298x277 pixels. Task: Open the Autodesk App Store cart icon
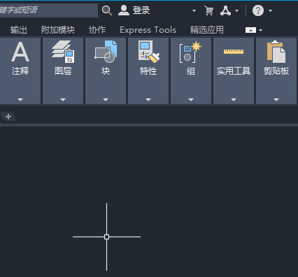(x=209, y=10)
